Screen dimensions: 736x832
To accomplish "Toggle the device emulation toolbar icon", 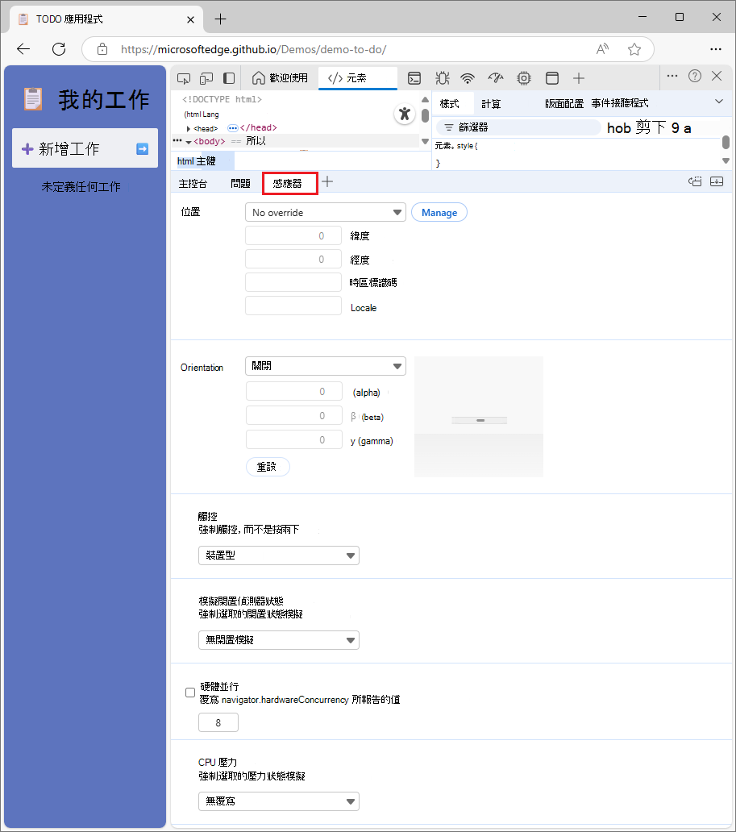I will [x=206, y=78].
